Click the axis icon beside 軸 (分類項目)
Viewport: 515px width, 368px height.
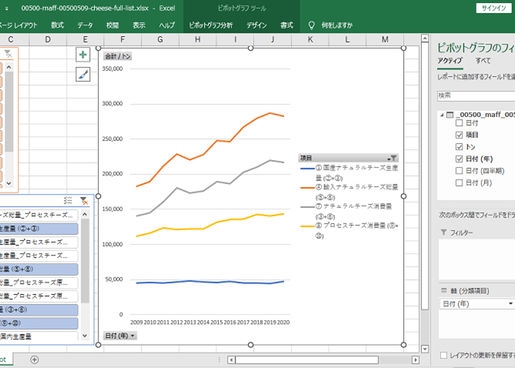pyautogui.click(x=444, y=290)
